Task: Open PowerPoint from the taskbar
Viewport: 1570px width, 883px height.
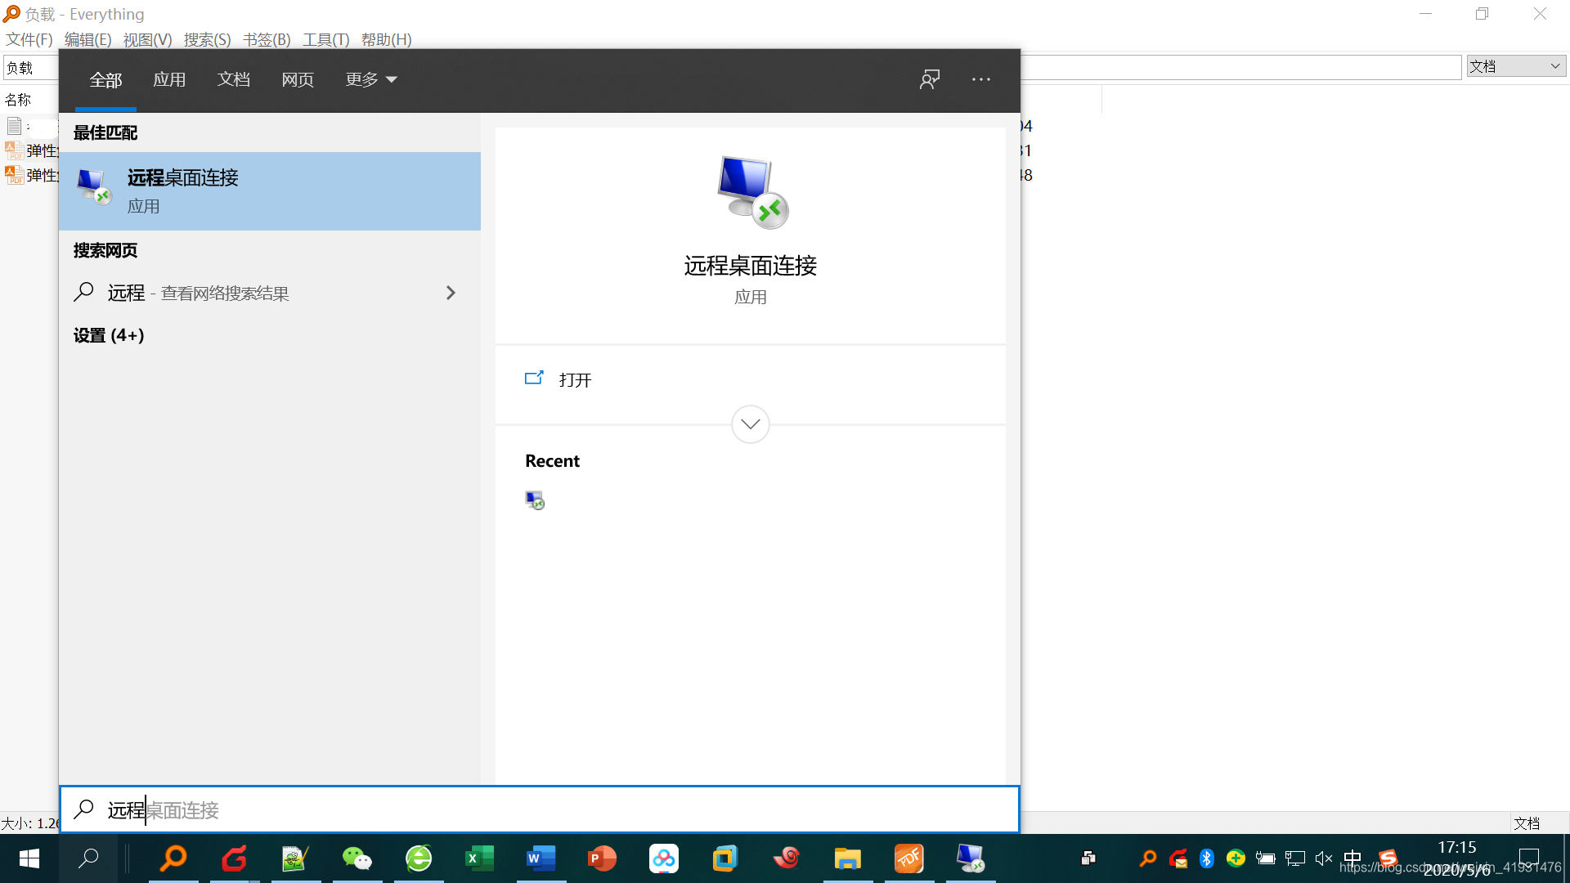Action: (x=602, y=858)
